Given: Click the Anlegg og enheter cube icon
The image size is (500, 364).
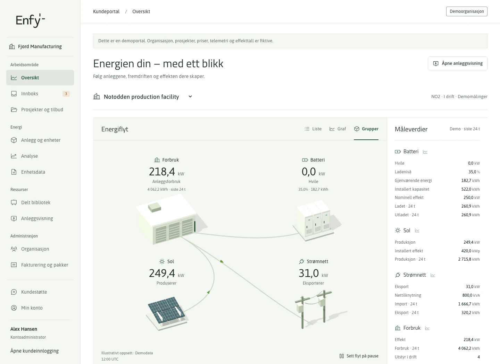Looking at the screenshot, I should (x=14, y=140).
